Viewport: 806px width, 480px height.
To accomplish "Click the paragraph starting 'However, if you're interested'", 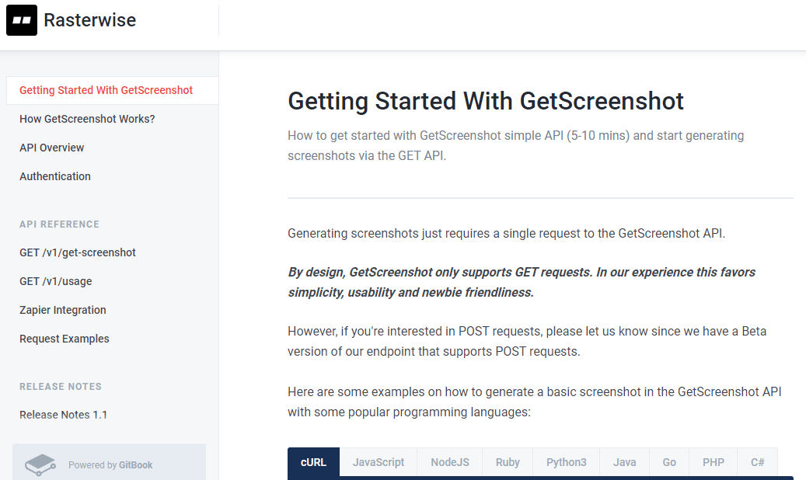I will pos(527,341).
